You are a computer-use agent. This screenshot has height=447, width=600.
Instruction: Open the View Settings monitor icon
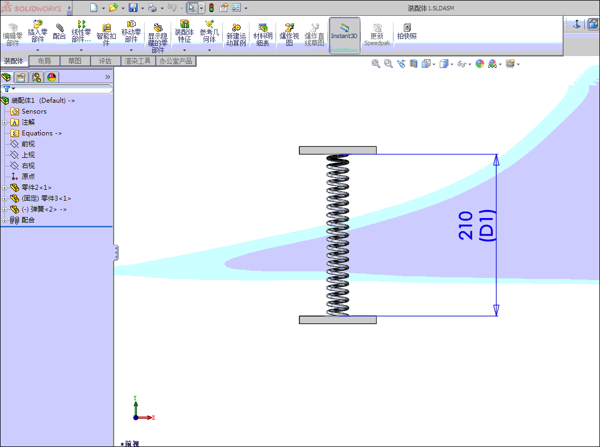tap(510, 64)
